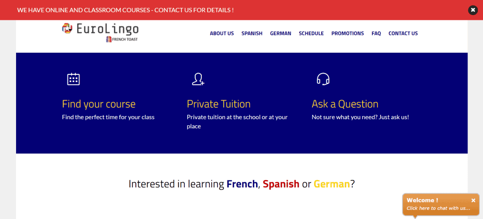Open the FAQ page
This screenshot has height=219, width=483.
[376, 33]
